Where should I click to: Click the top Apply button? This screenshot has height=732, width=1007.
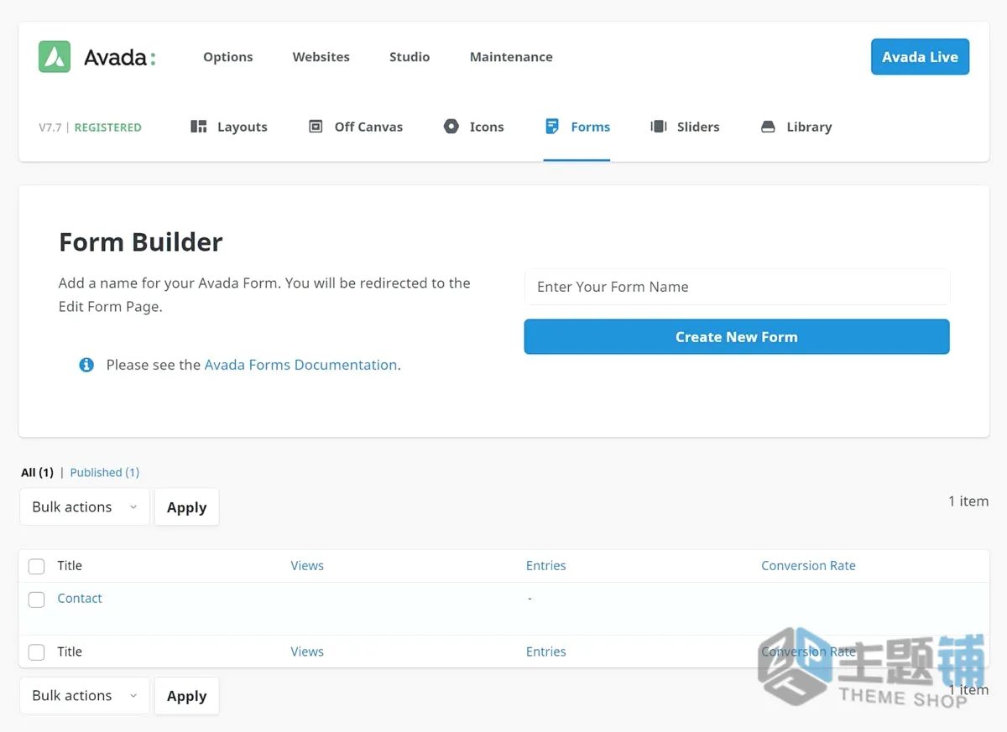[x=186, y=507]
